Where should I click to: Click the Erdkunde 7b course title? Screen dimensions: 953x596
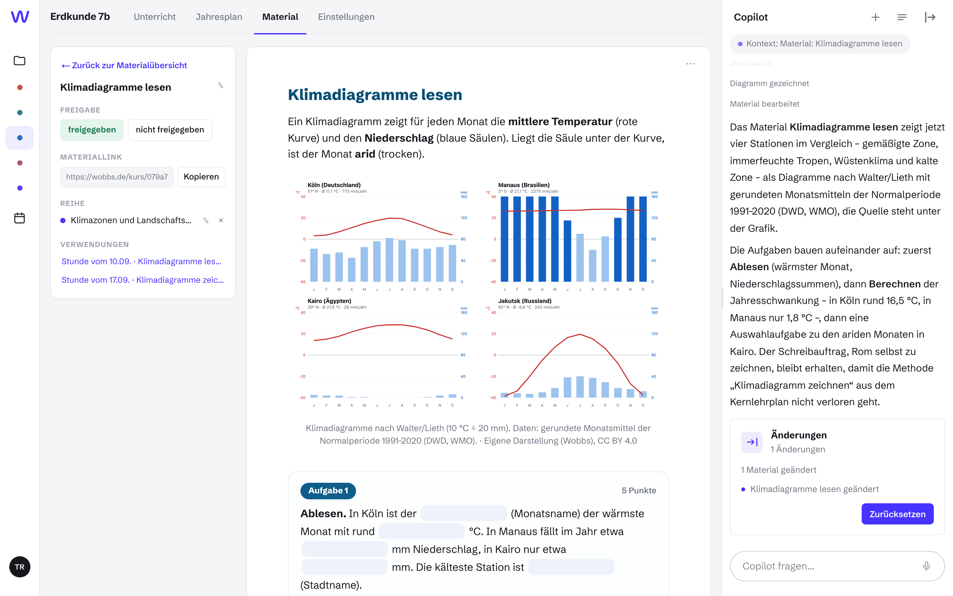pos(80,17)
